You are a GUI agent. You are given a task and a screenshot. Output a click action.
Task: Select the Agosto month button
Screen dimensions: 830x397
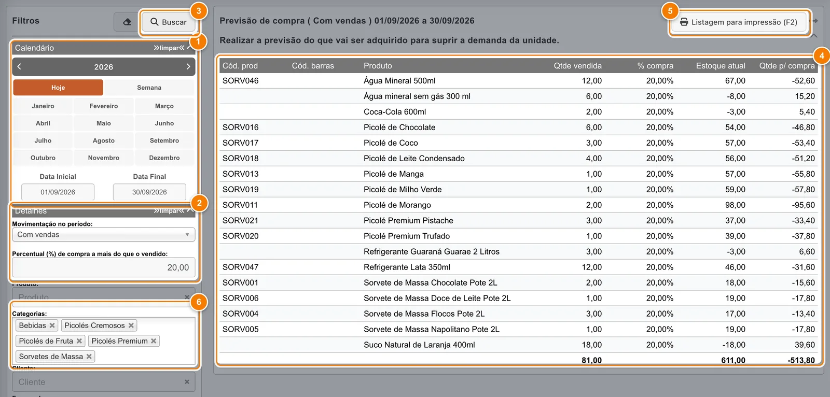coord(104,140)
